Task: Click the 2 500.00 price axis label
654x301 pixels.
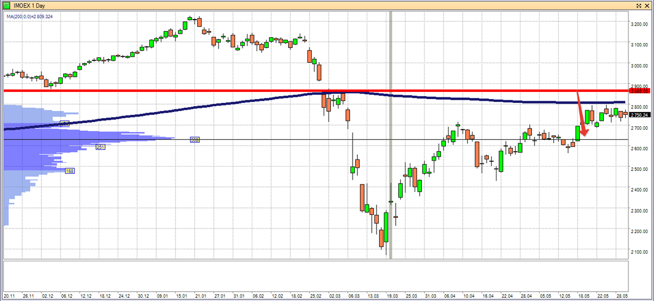Action: 639,169
